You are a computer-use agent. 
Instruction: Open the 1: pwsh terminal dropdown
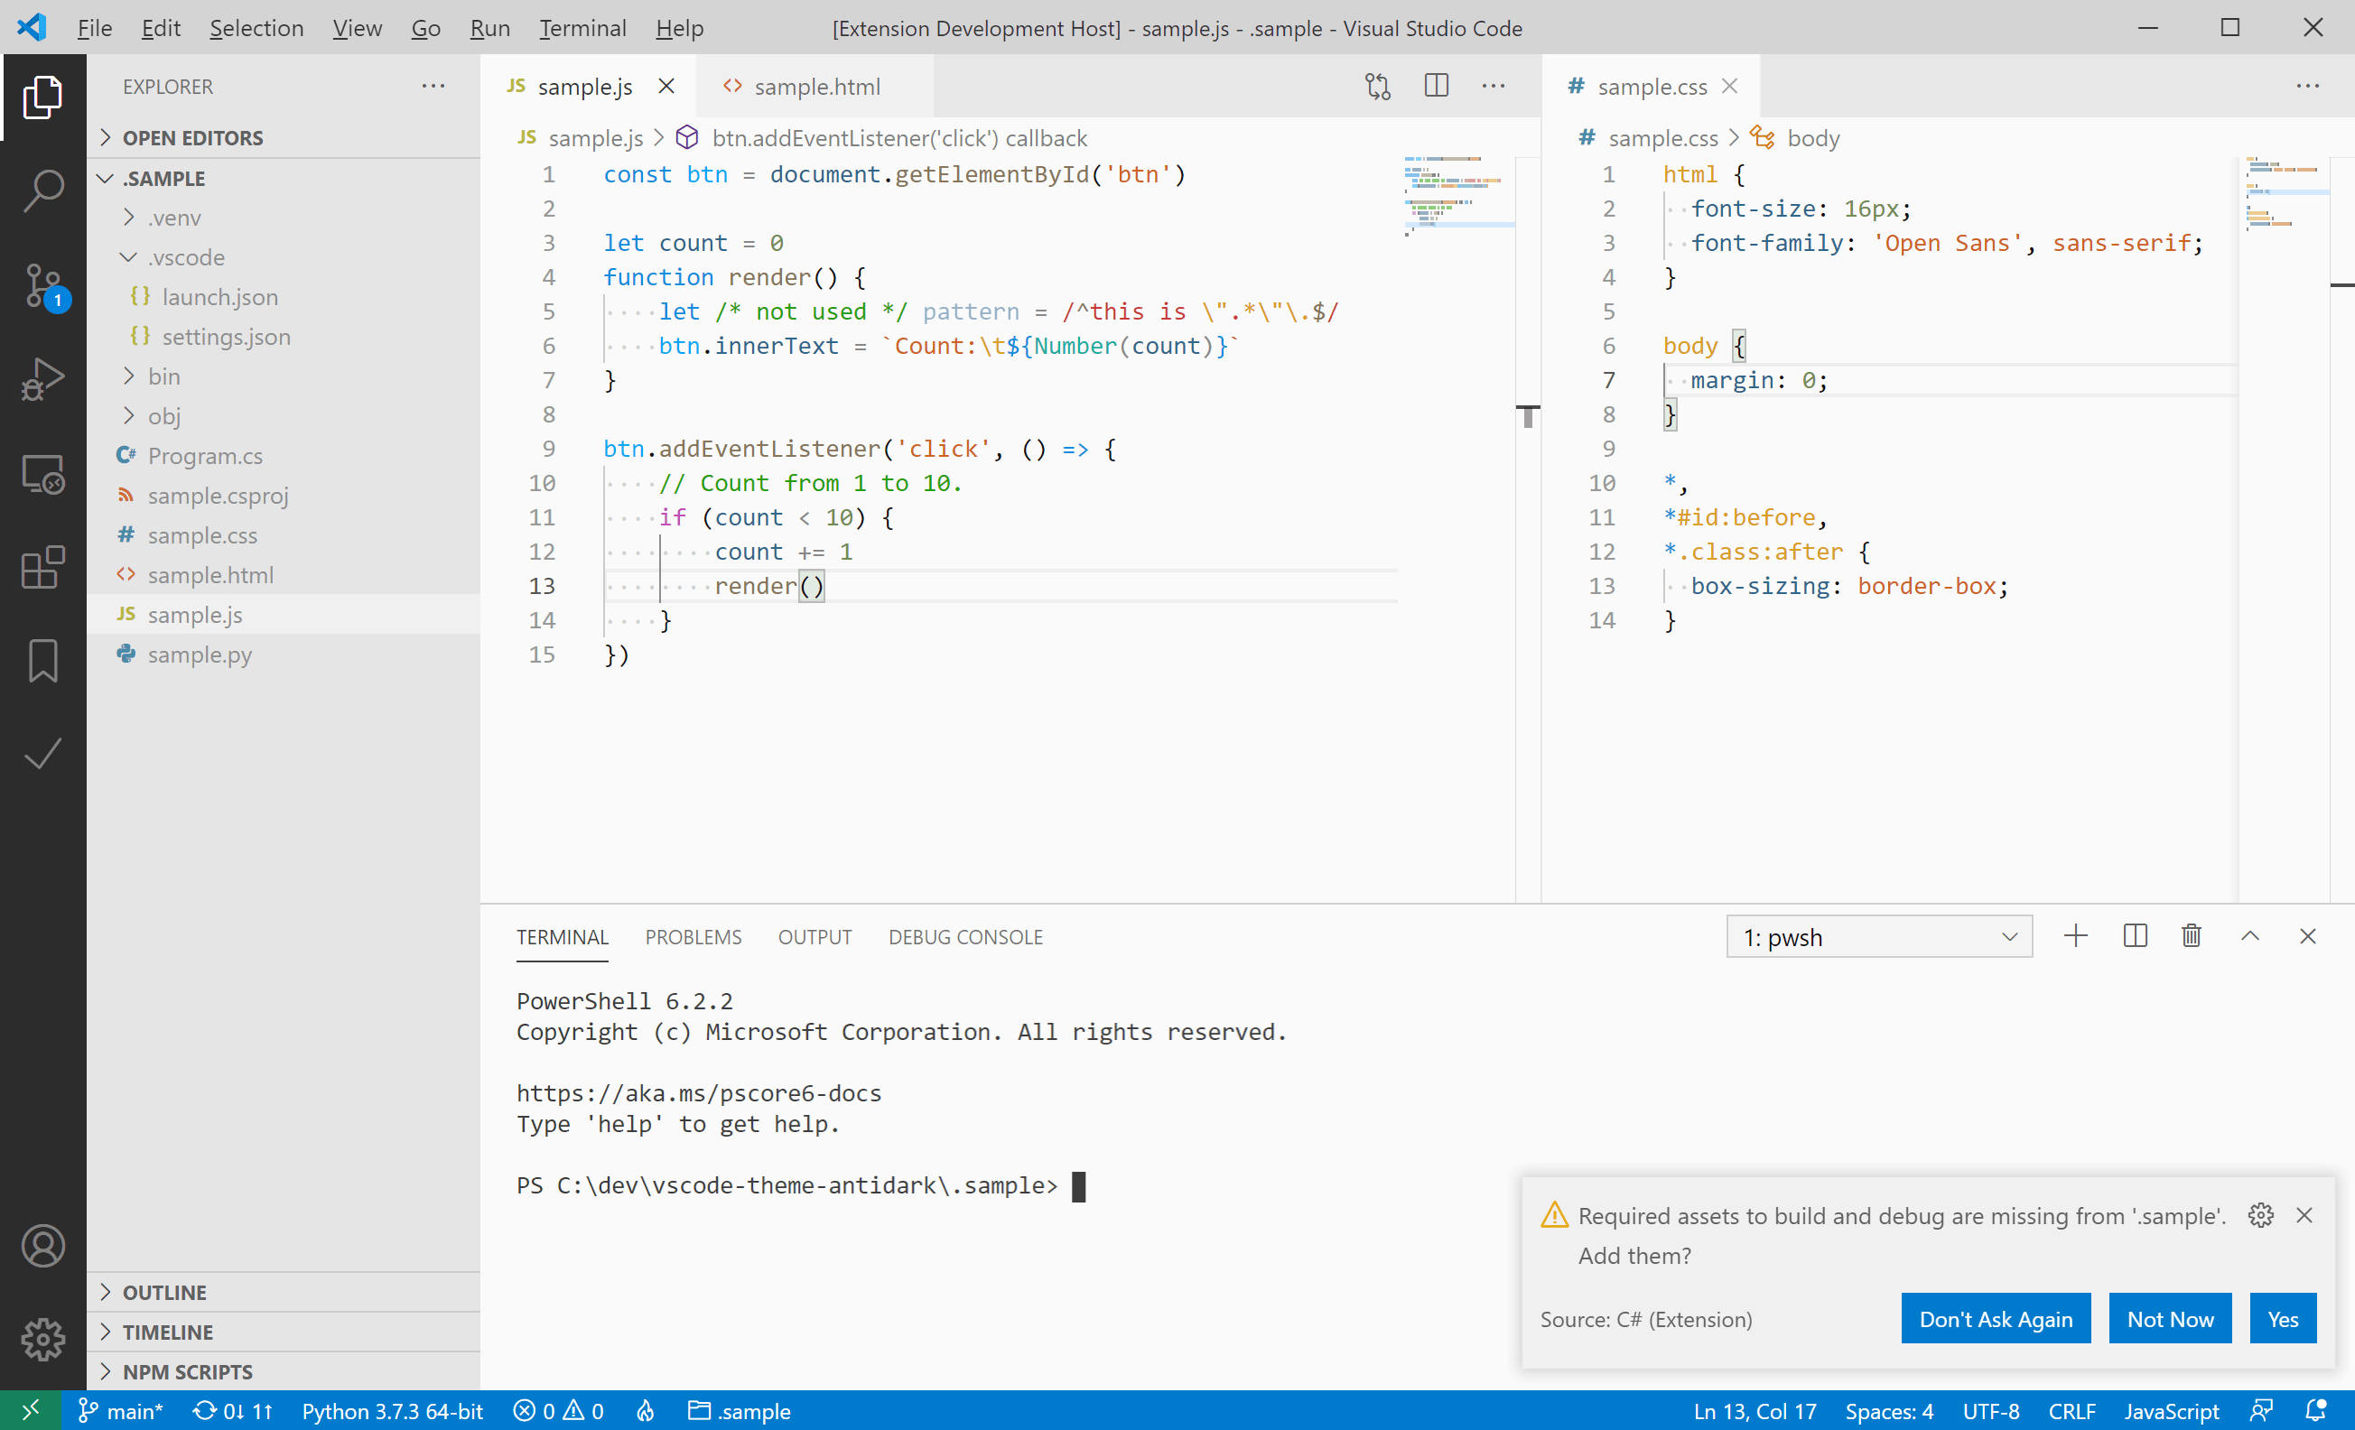tap(1878, 937)
